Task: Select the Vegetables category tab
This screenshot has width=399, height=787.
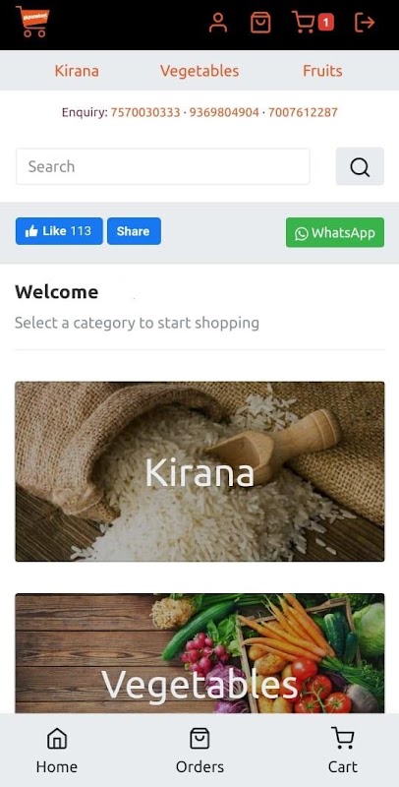Action: click(199, 71)
